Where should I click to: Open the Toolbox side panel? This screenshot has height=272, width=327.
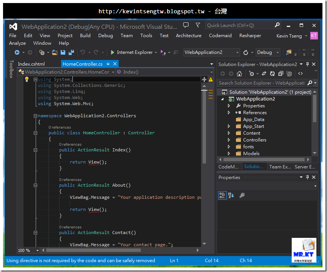pyautogui.click(x=11, y=69)
